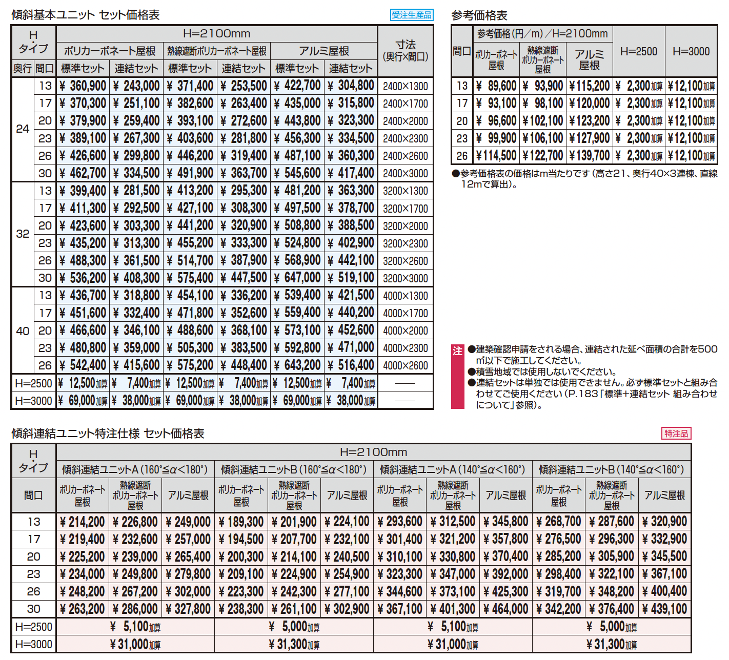Image resolution: width=729 pixels, height=660 pixels.
Task: Click the price ¥ 243,000 cell
Action: point(136,86)
